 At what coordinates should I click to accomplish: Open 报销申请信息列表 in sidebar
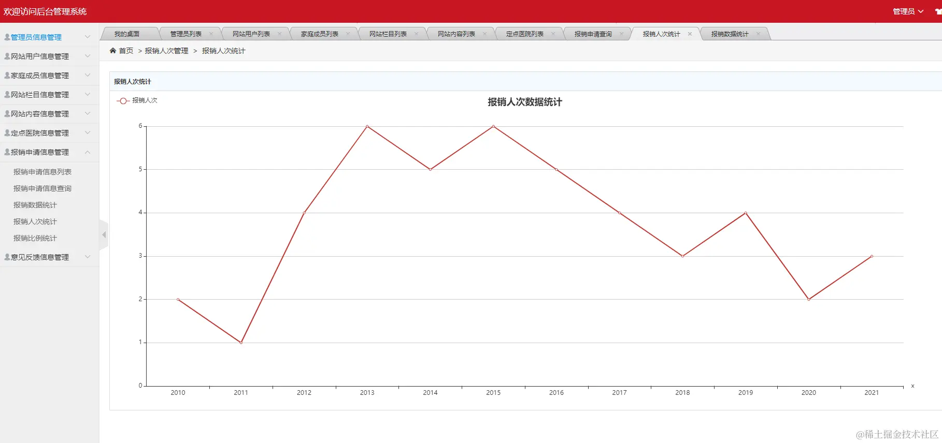pos(42,172)
